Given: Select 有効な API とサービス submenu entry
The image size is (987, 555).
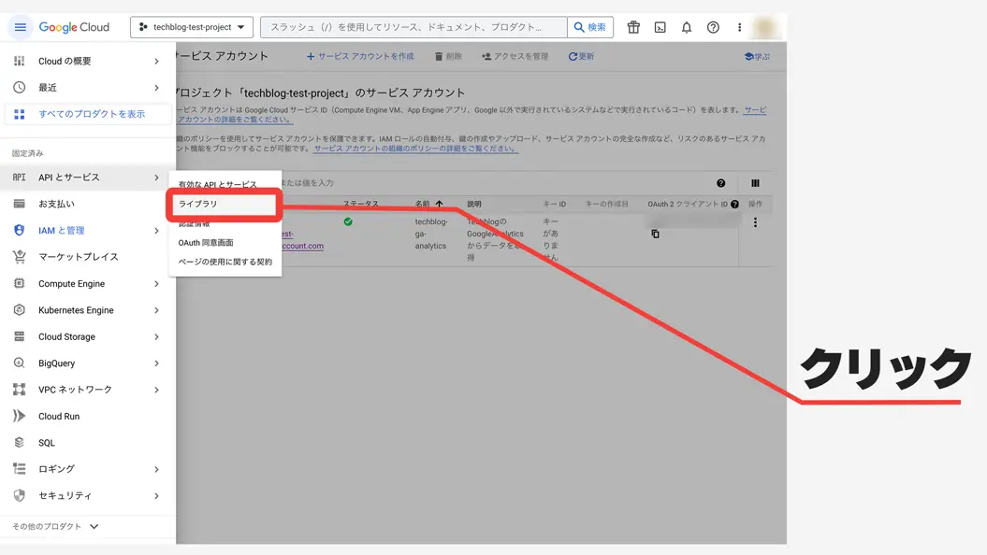Looking at the screenshot, I should tap(218, 185).
